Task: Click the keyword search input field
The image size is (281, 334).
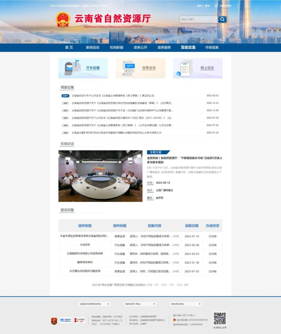Action: pyautogui.click(x=199, y=19)
